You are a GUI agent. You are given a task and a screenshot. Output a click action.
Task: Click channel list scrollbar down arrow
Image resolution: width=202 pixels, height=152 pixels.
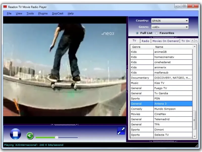[194, 136]
